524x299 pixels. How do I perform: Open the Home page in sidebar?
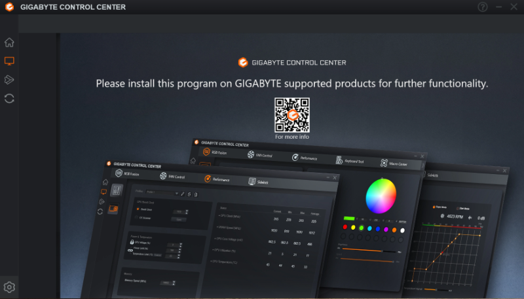pos(9,43)
